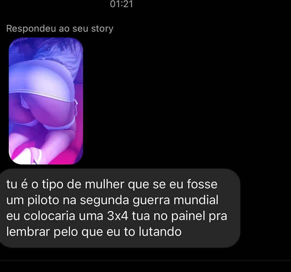Click the word "fosse" in the first message line

point(202,184)
